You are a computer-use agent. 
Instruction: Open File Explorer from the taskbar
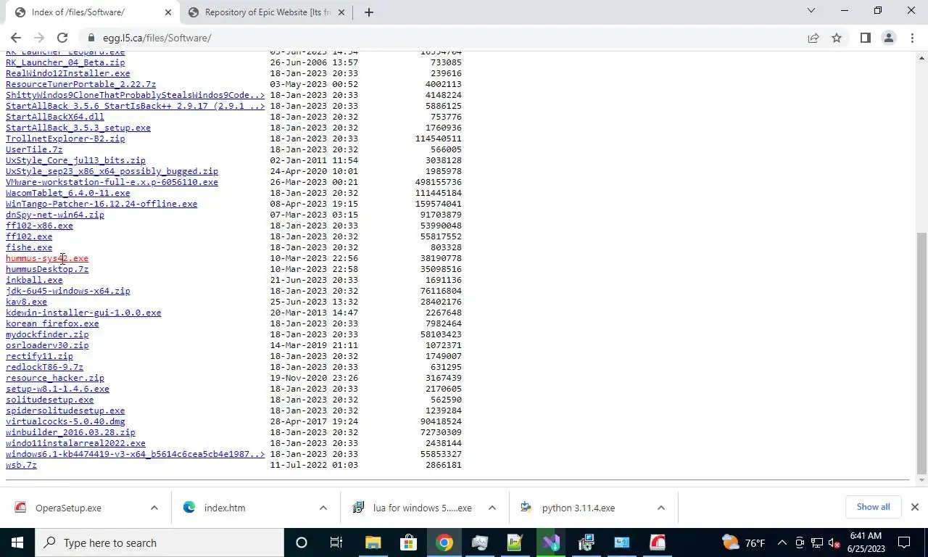[373, 542]
